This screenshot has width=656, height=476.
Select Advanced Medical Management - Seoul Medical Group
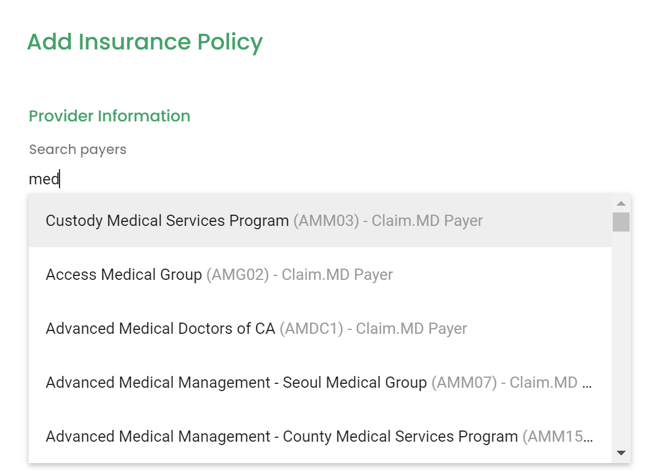point(320,383)
